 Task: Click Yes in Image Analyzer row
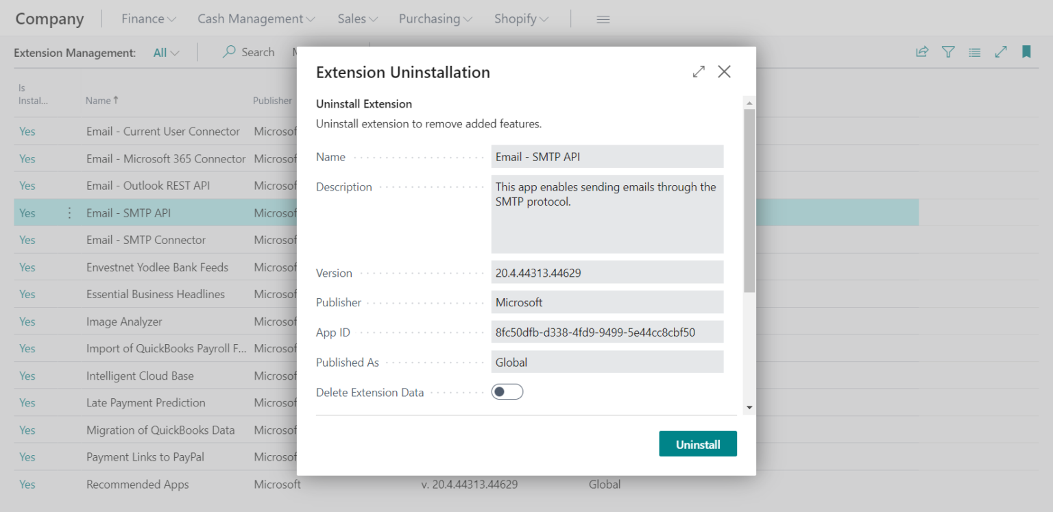click(27, 321)
